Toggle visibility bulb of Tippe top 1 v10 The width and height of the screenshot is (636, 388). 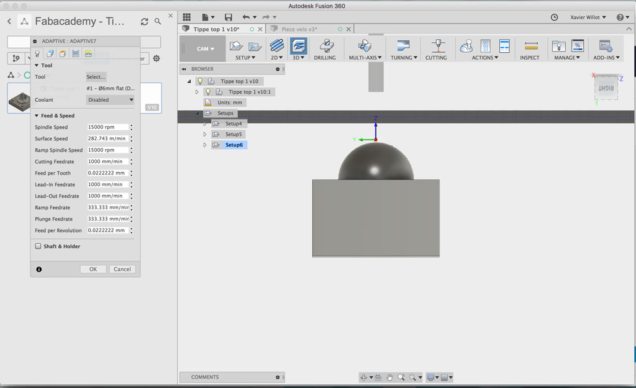200,81
